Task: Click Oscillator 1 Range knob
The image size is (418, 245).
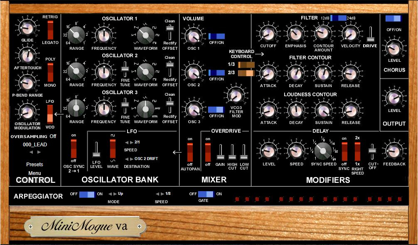Action: coord(76,35)
